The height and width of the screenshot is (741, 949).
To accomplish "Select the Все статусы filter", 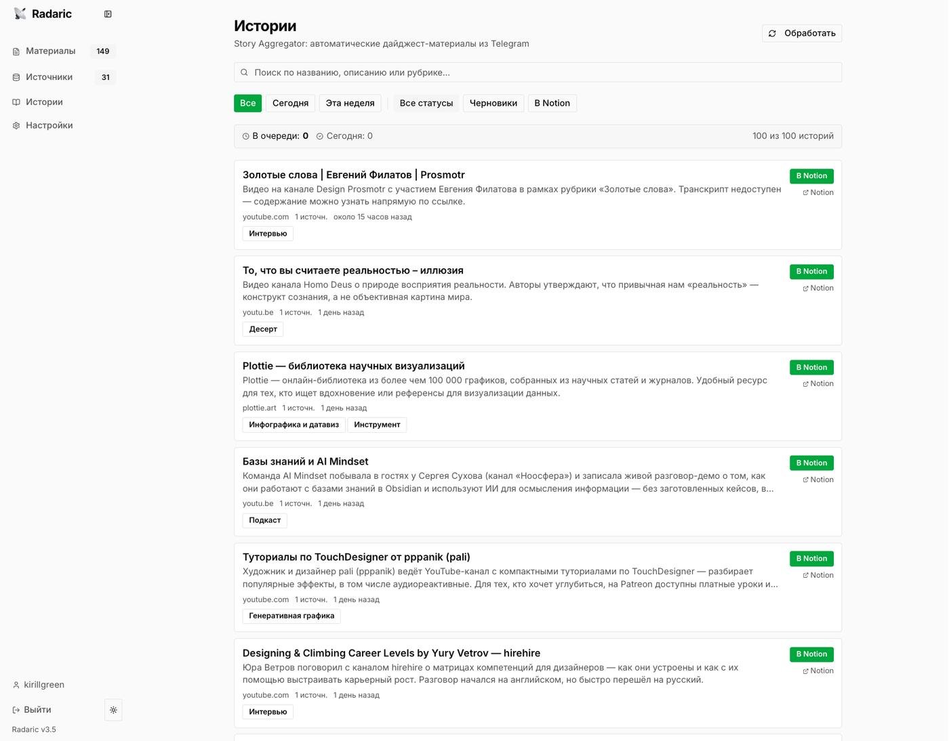I will [426, 103].
